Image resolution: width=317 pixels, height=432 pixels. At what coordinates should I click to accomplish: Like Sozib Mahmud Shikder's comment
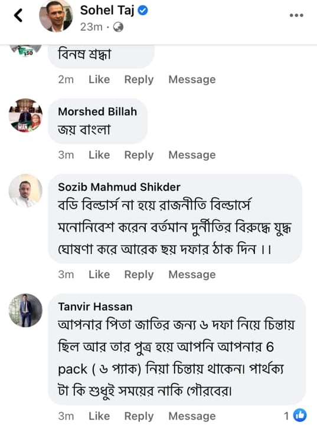point(99,275)
